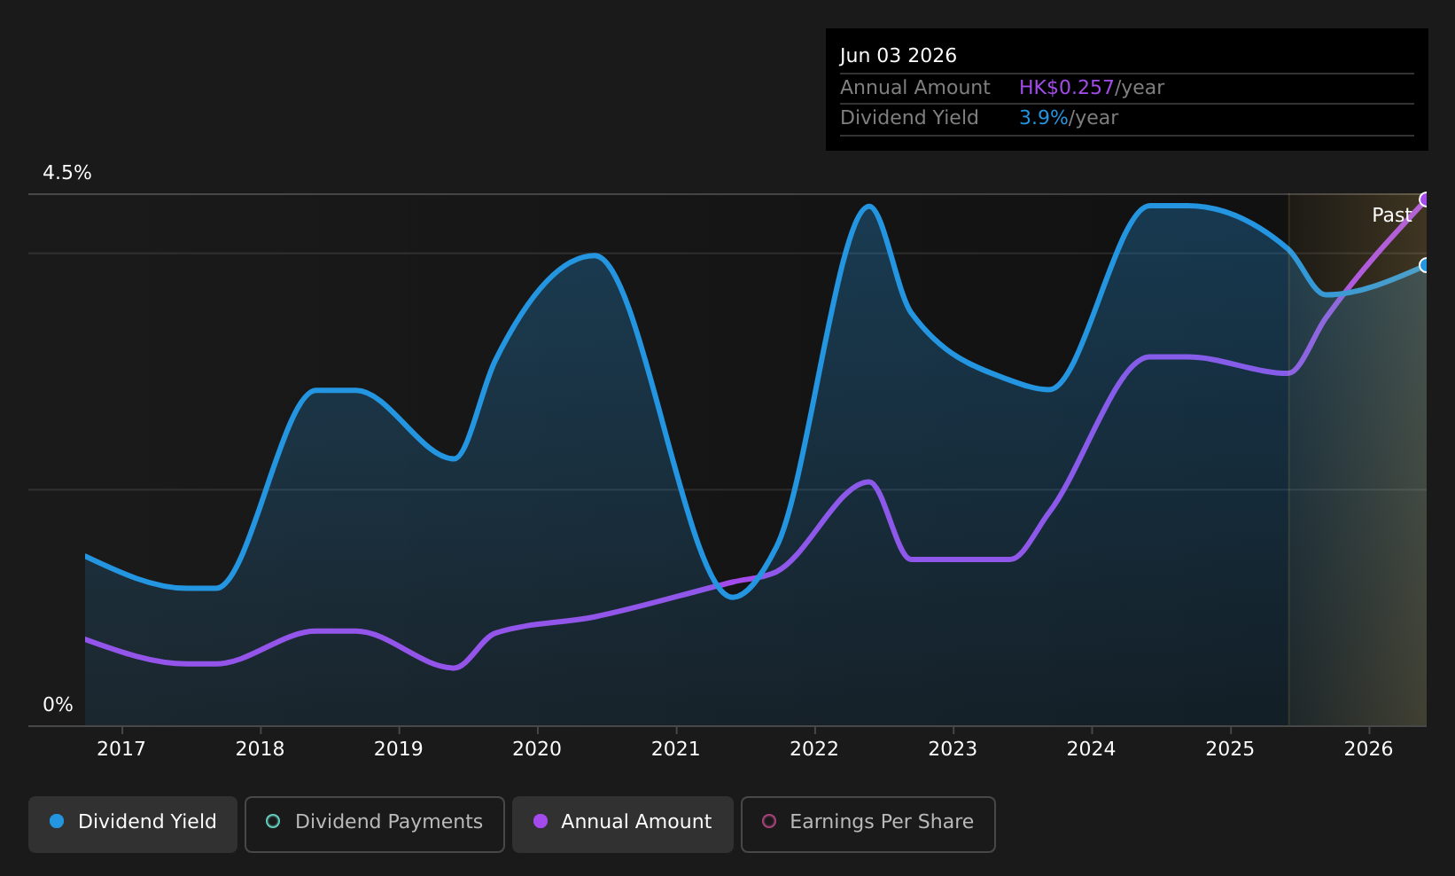Click the 'Annual Amount' tooltip row label

(x=915, y=88)
